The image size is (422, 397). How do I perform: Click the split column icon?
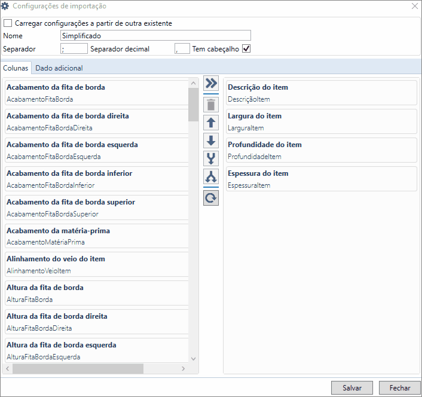[211, 176]
